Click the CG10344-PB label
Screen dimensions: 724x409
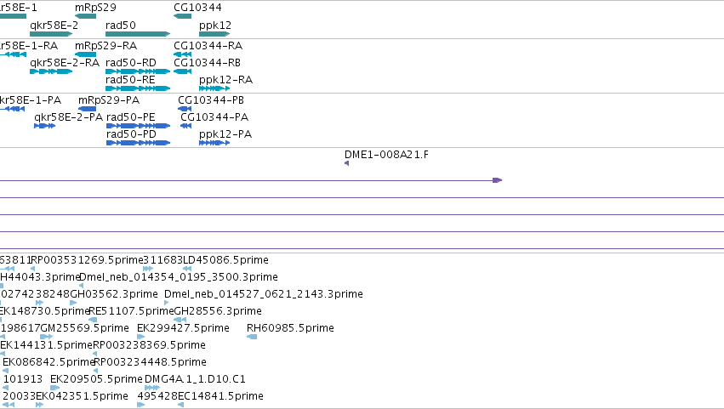click(x=211, y=100)
